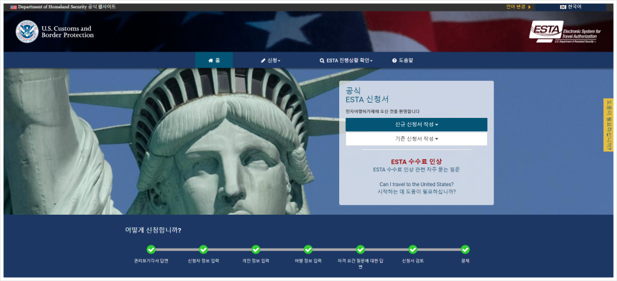
Task: Click the green checkmark above 개인 정보 입력
Action: coord(255,249)
